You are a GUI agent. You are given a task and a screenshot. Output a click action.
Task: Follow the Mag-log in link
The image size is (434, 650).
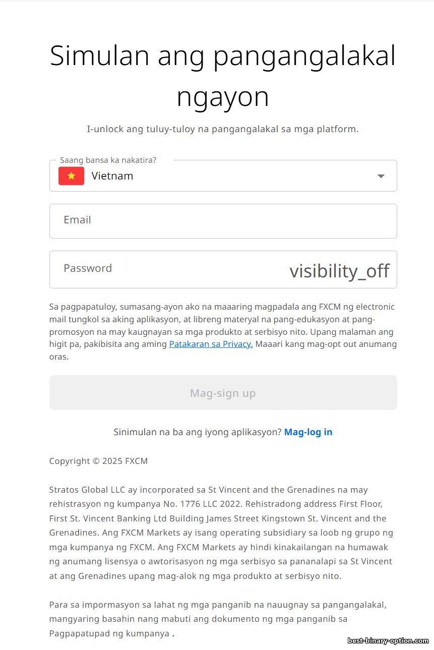coord(308,432)
